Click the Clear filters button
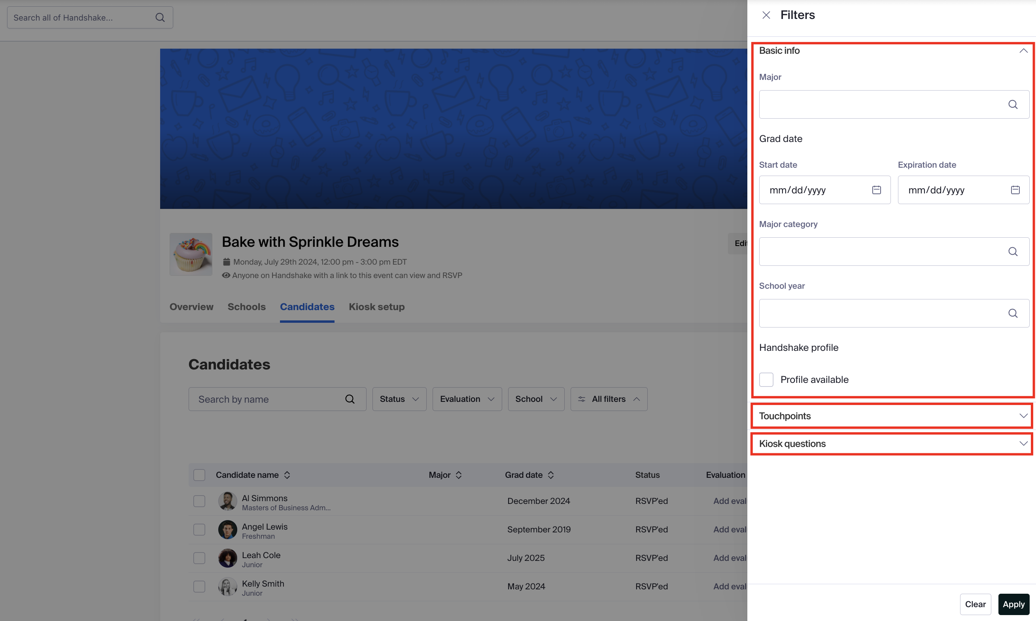The height and width of the screenshot is (621, 1036). [976, 604]
